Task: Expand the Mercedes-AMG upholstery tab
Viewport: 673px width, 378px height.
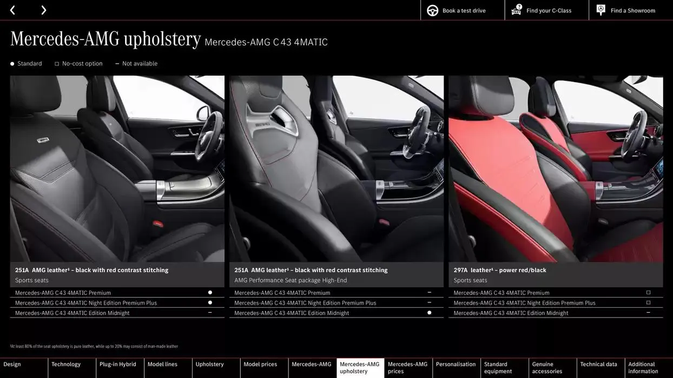Action: [x=360, y=368]
